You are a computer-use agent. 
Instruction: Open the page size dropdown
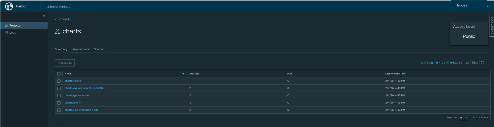click(463, 117)
